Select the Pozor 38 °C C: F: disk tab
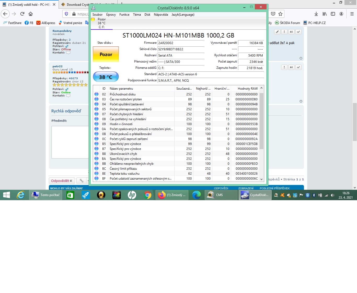357x293 pixels. 102,23
